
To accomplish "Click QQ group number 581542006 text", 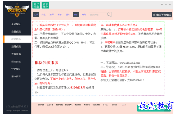I will 129,47.
